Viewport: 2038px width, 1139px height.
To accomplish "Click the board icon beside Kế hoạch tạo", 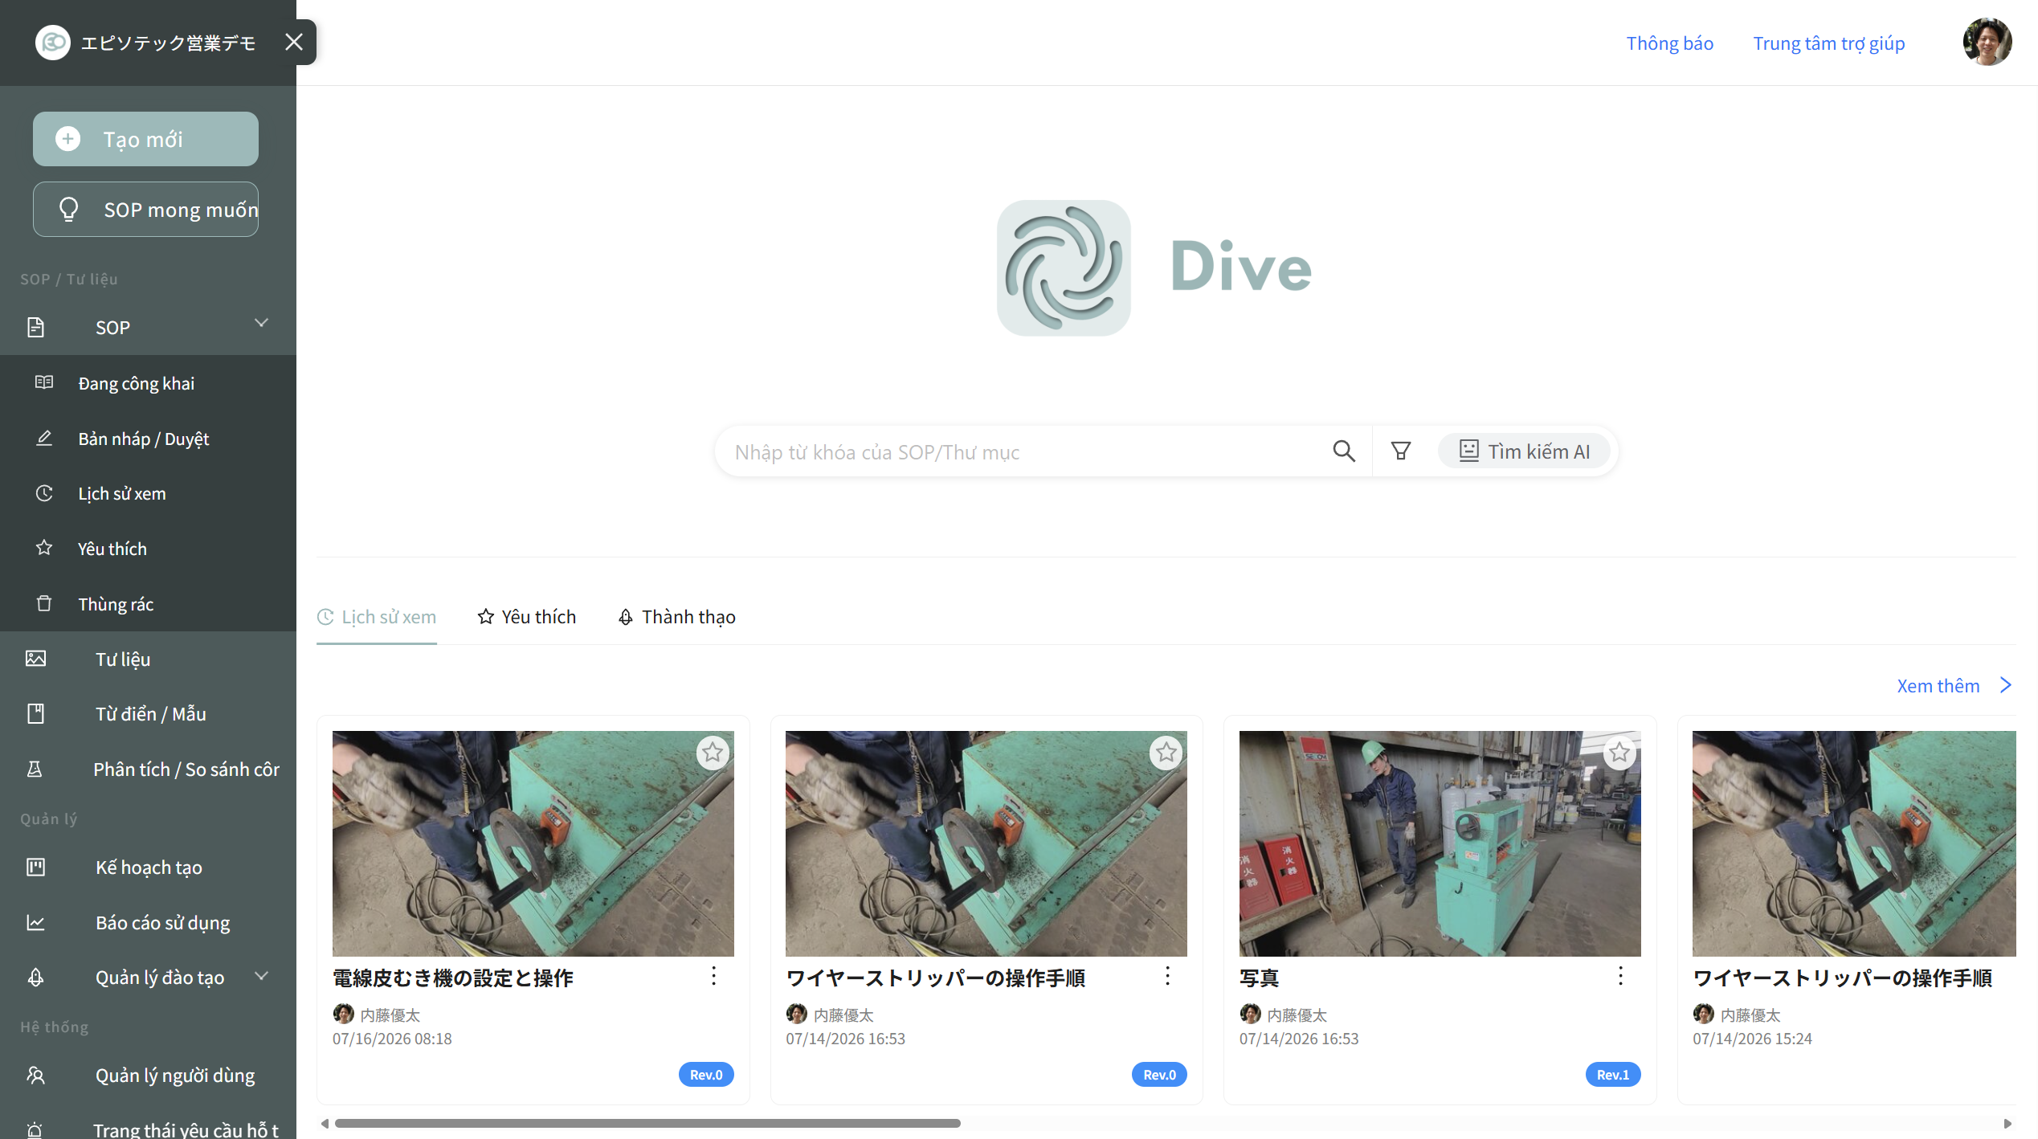I will coord(35,867).
